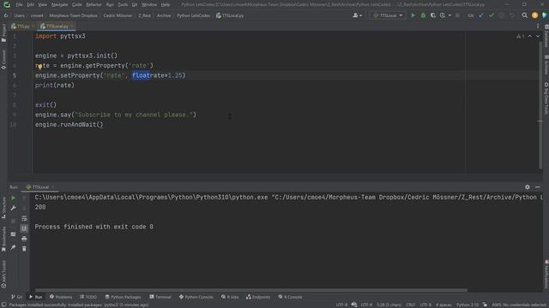Pin the Run tab with pin icon

click(13, 247)
